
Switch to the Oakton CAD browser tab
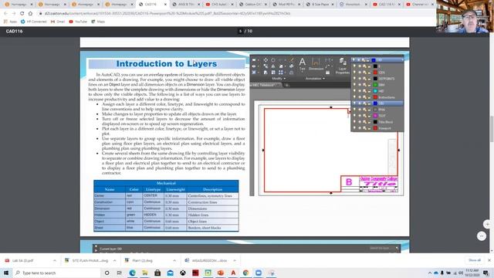pos(252,5)
